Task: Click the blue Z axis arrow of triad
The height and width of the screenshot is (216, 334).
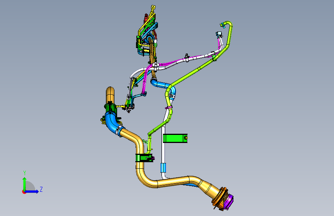Action: pyautogui.click(x=32, y=191)
